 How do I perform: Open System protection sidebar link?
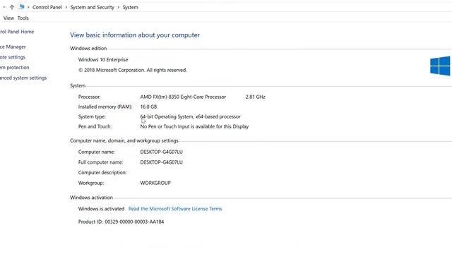(15, 68)
